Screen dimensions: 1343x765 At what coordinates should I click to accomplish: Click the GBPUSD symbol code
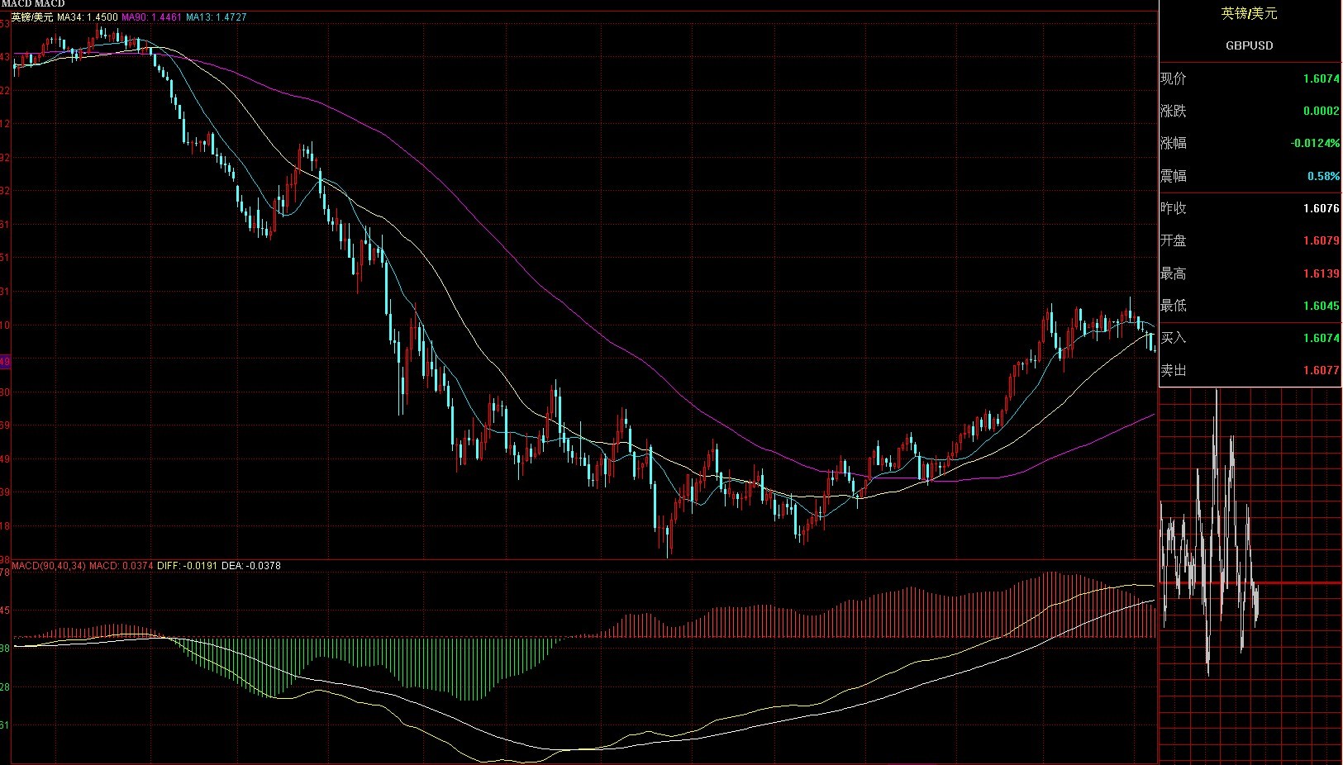pos(1249,45)
